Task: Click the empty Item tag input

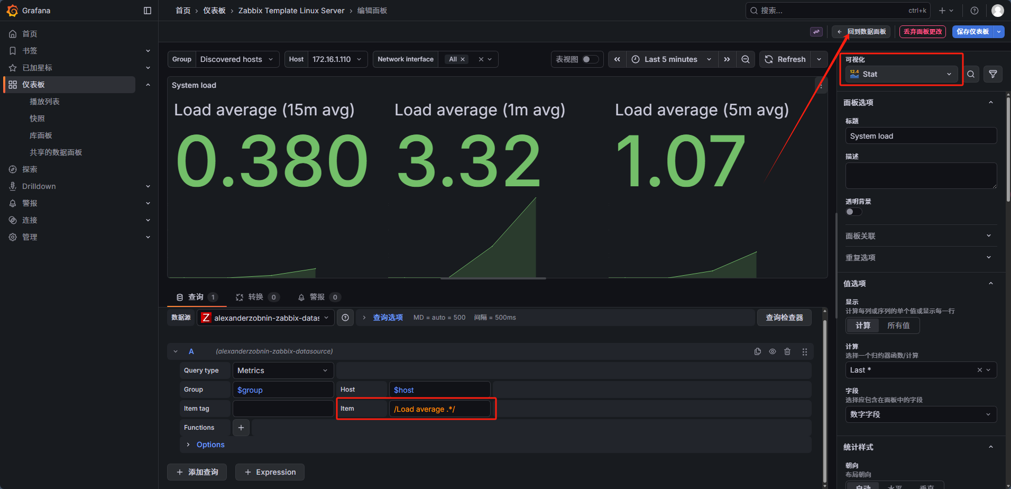Action: click(x=283, y=409)
